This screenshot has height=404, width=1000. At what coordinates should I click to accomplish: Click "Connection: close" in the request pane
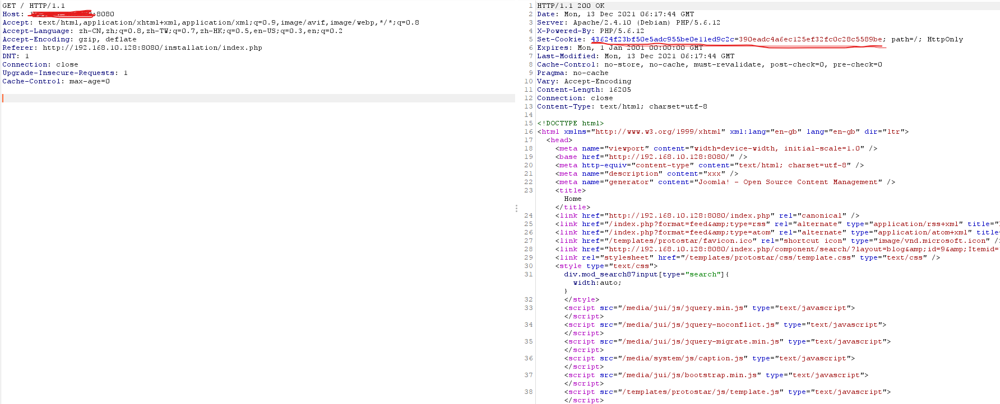coord(40,64)
